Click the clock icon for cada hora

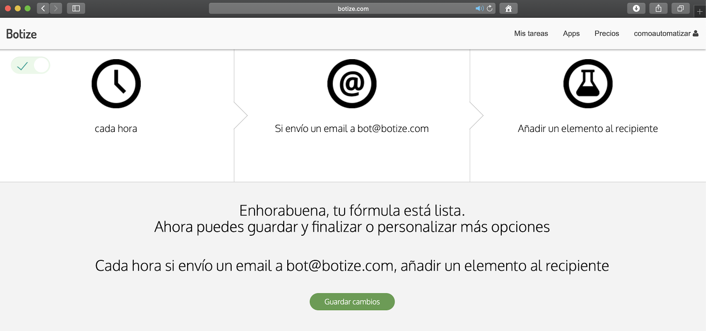[116, 83]
